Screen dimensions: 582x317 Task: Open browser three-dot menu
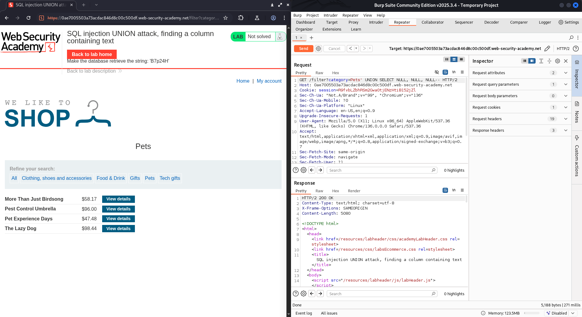coord(284,18)
